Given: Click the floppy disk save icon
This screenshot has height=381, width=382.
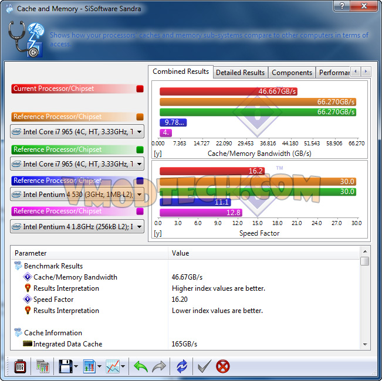Looking at the screenshot, I should pos(65,366).
